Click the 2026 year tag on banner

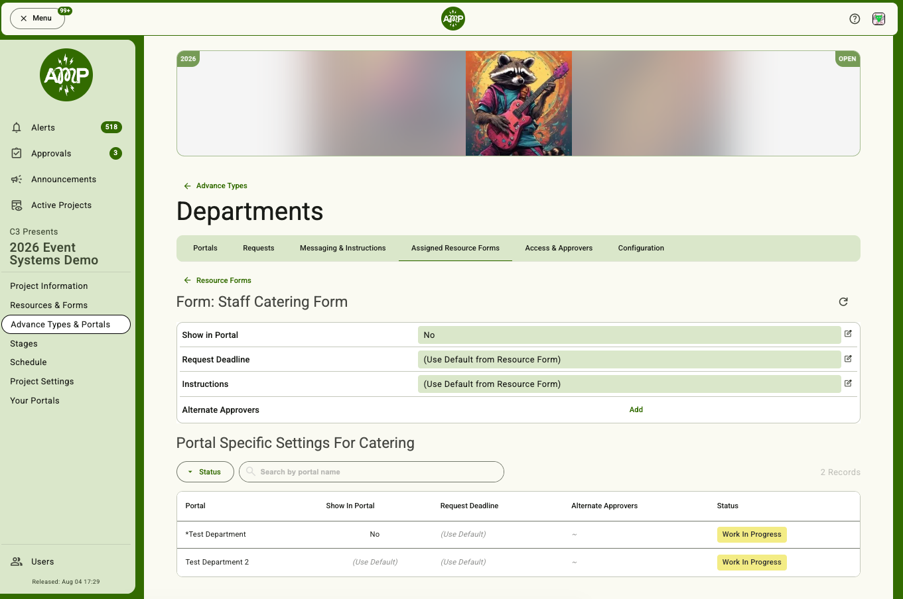point(188,59)
